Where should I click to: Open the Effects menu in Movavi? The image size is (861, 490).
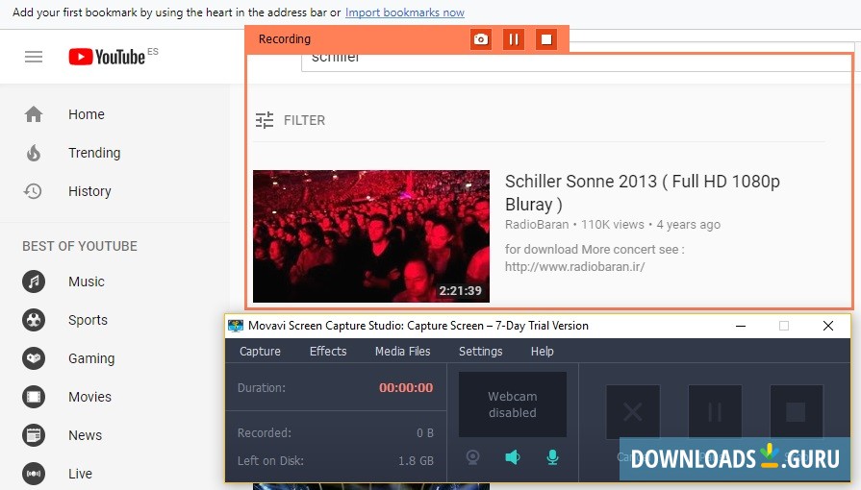[328, 352]
